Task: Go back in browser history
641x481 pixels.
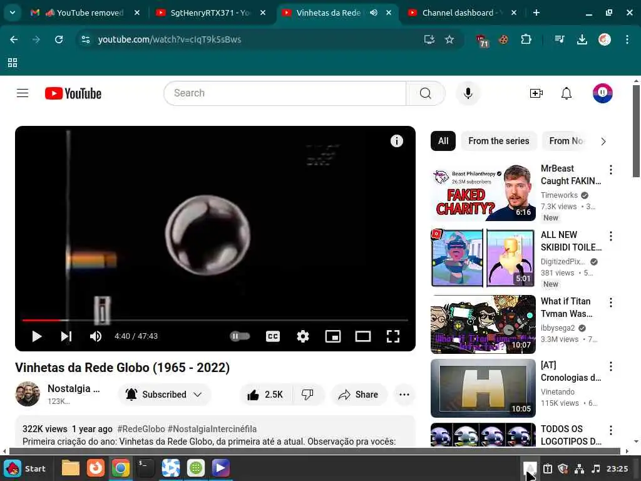Action: [14, 39]
